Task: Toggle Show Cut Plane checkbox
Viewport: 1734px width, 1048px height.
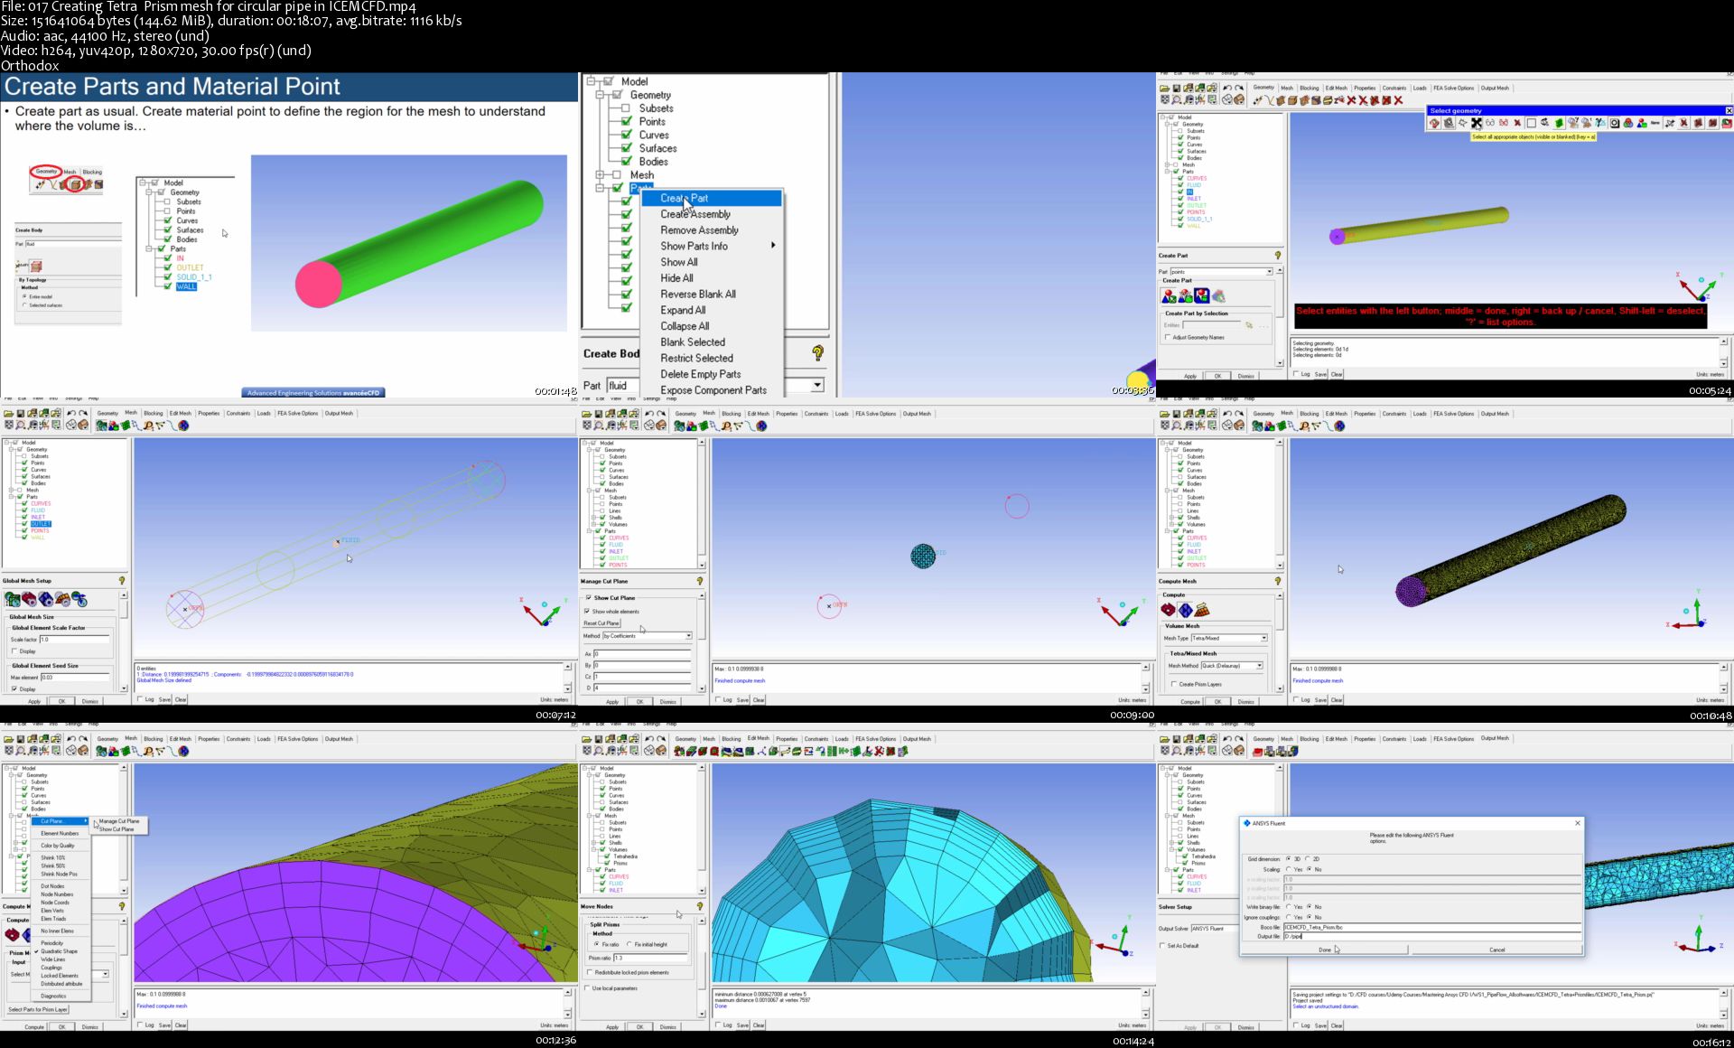Action: pyautogui.click(x=589, y=597)
